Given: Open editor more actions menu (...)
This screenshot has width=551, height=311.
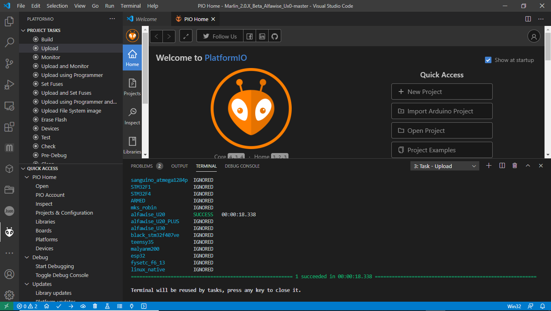Looking at the screenshot, I should click(541, 19).
